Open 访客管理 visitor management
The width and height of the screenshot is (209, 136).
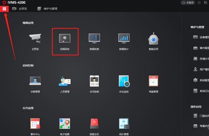35,81
